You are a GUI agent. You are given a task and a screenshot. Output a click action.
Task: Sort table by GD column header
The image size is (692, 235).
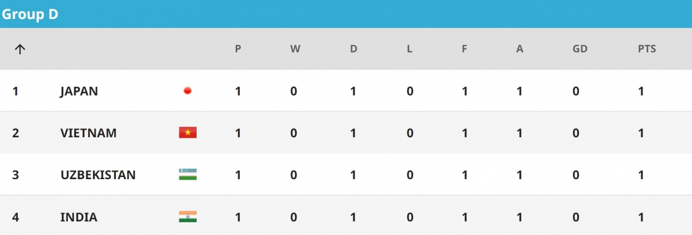click(580, 49)
